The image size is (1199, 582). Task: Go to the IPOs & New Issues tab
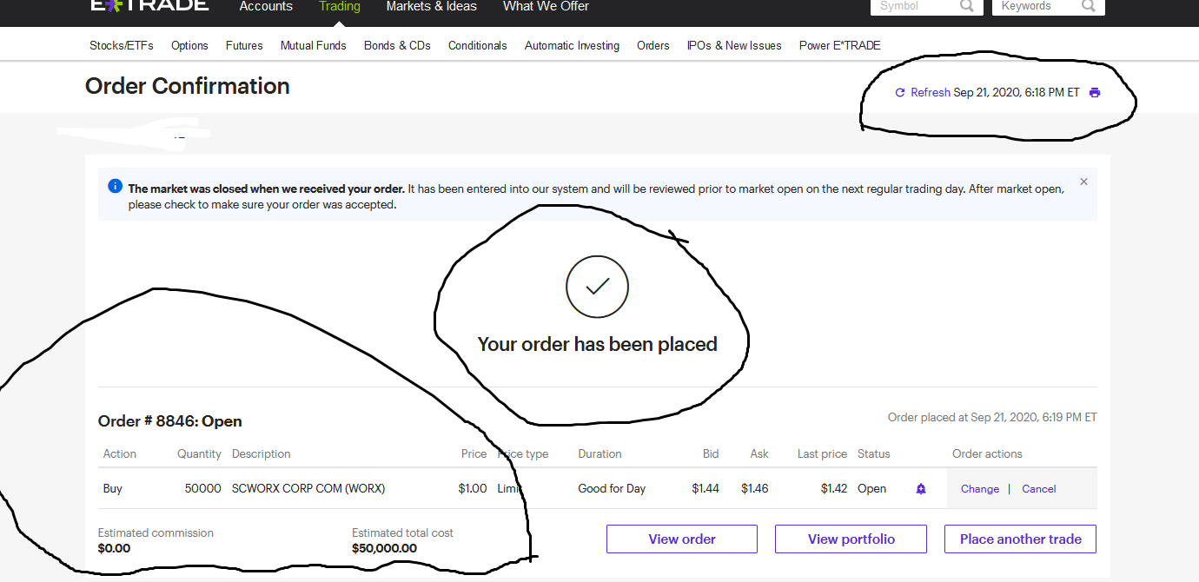coord(734,45)
